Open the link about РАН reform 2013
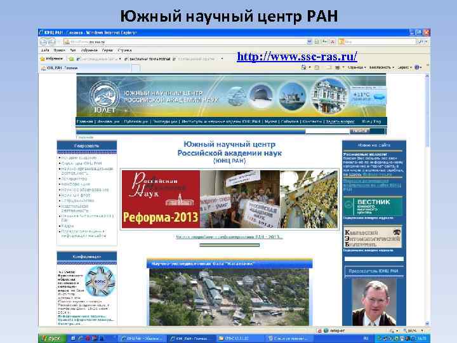The height and width of the screenshot is (343, 457). pyautogui.click(x=229, y=237)
